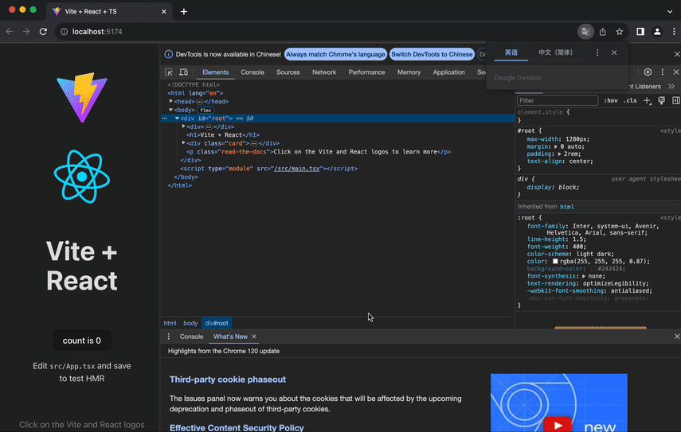Collapse the body element node

click(x=170, y=110)
